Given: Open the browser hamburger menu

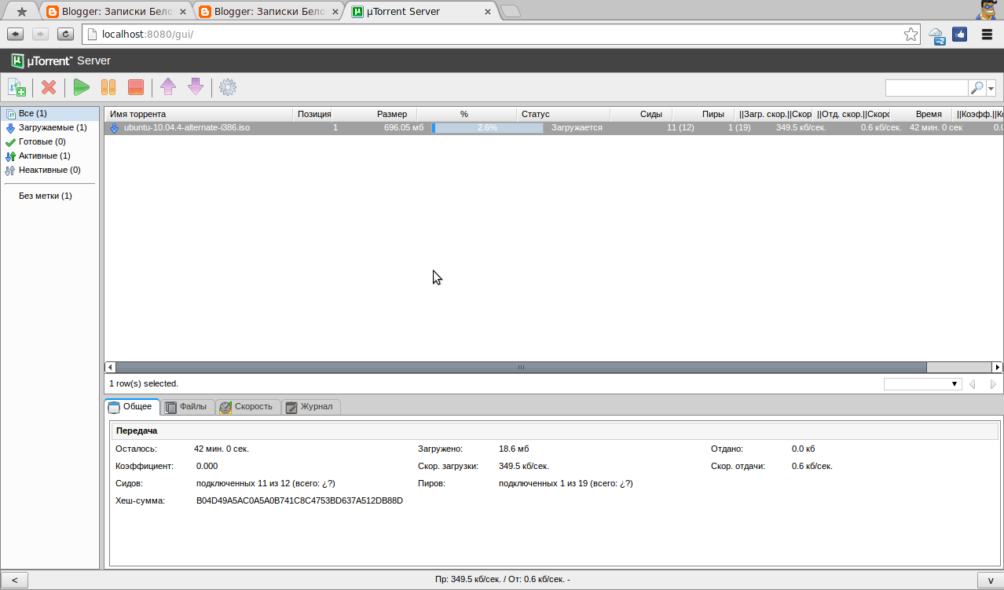Looking at the screenshot, I should (x=988, y=34).
